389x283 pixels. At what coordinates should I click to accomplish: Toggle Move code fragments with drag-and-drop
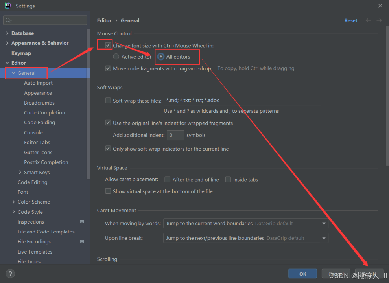108,68
